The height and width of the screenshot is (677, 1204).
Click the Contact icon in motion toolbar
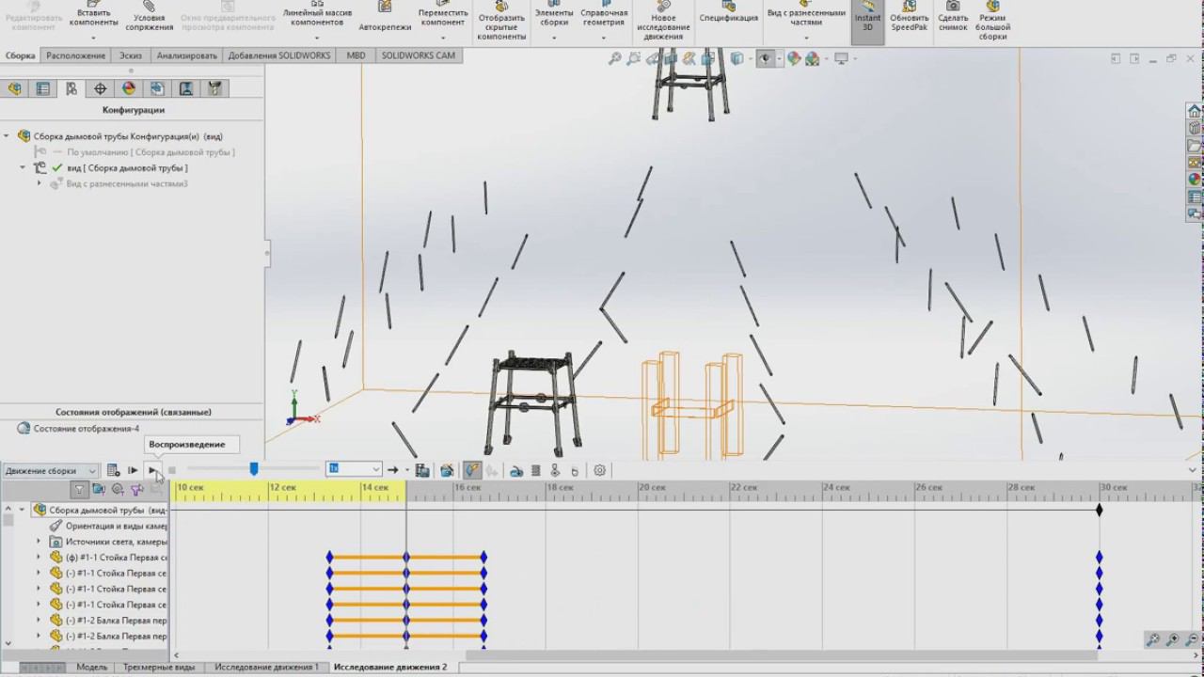(x=555, y=470)
